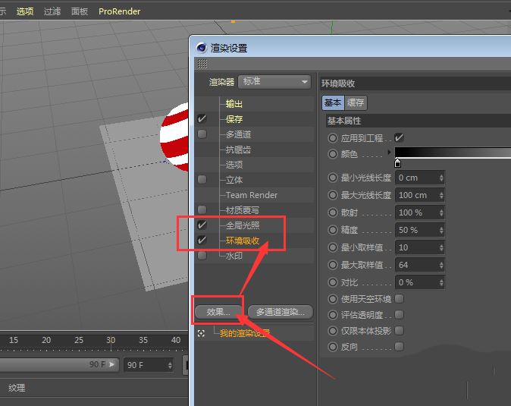
Task: Toggle the 使用天空环境 checkbox
Action: 400,299
